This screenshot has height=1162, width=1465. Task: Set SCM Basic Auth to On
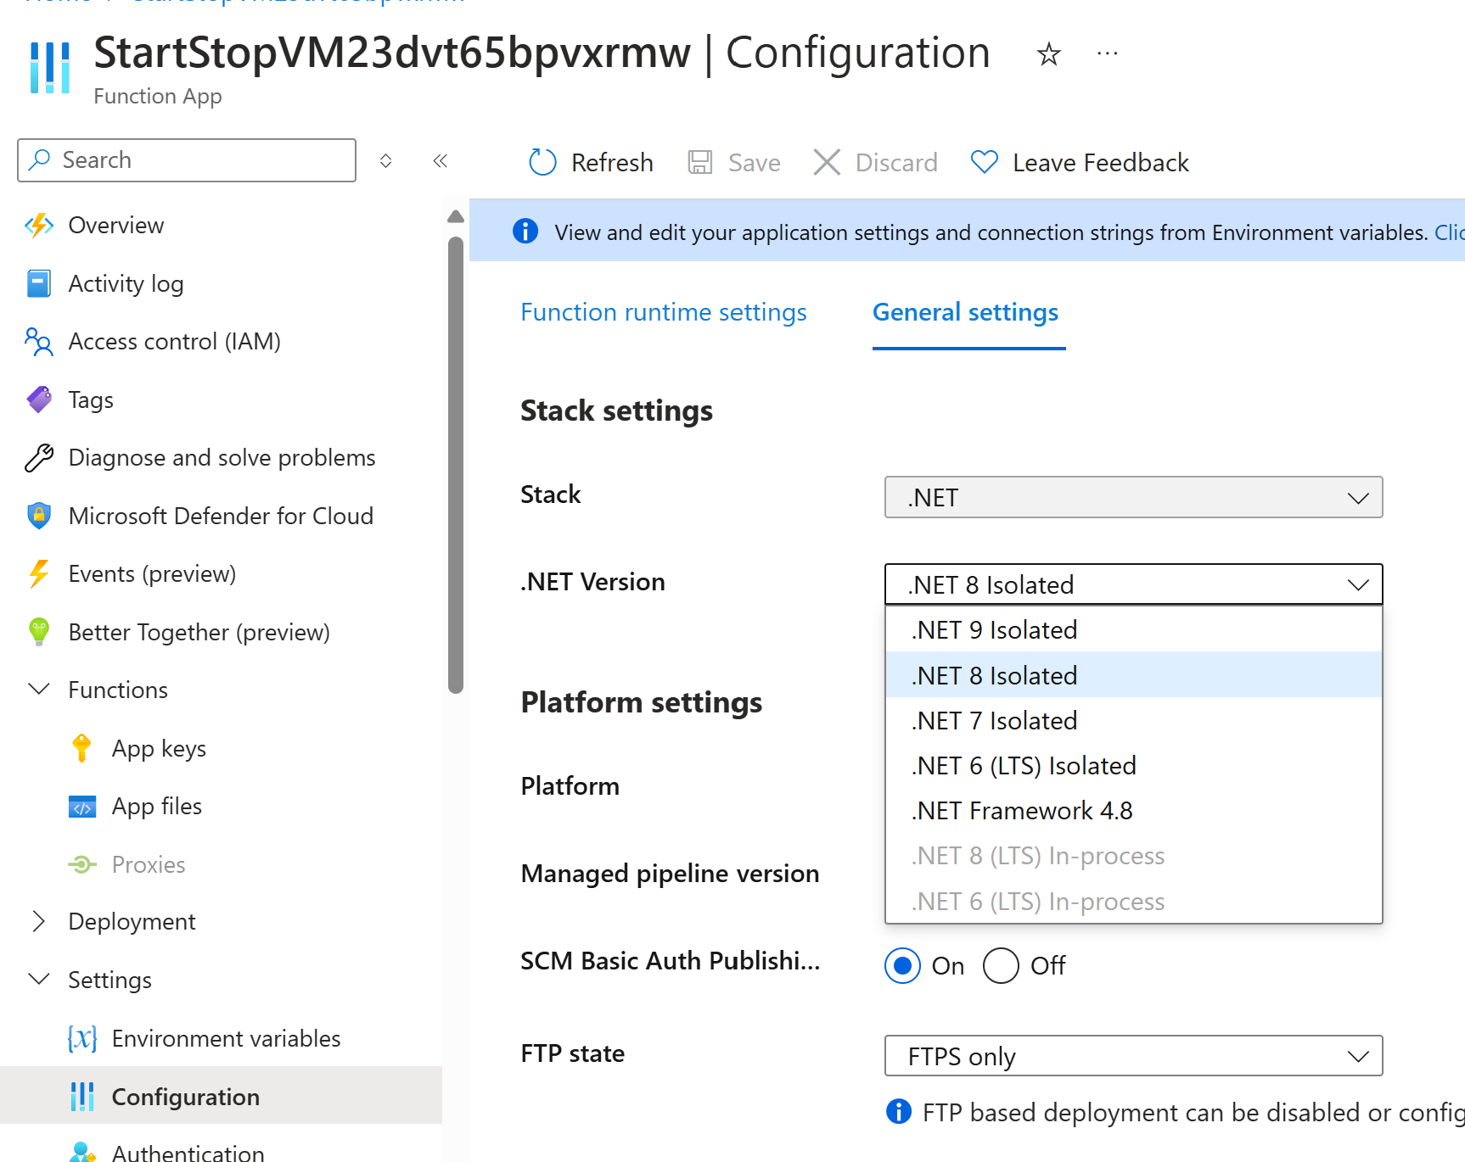[902, 966]
